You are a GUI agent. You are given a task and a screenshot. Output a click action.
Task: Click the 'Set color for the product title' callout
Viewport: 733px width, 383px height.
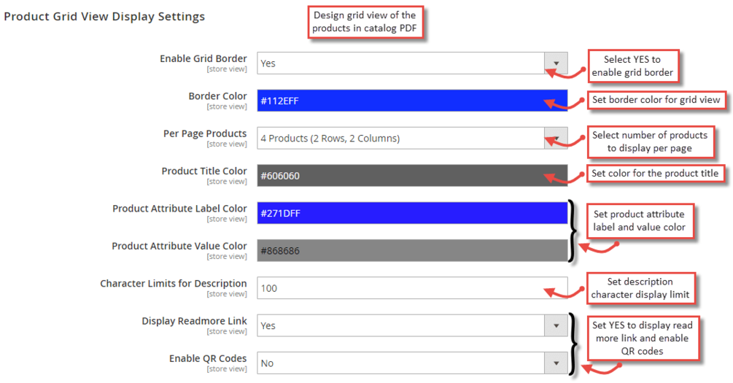click(655, 174)
